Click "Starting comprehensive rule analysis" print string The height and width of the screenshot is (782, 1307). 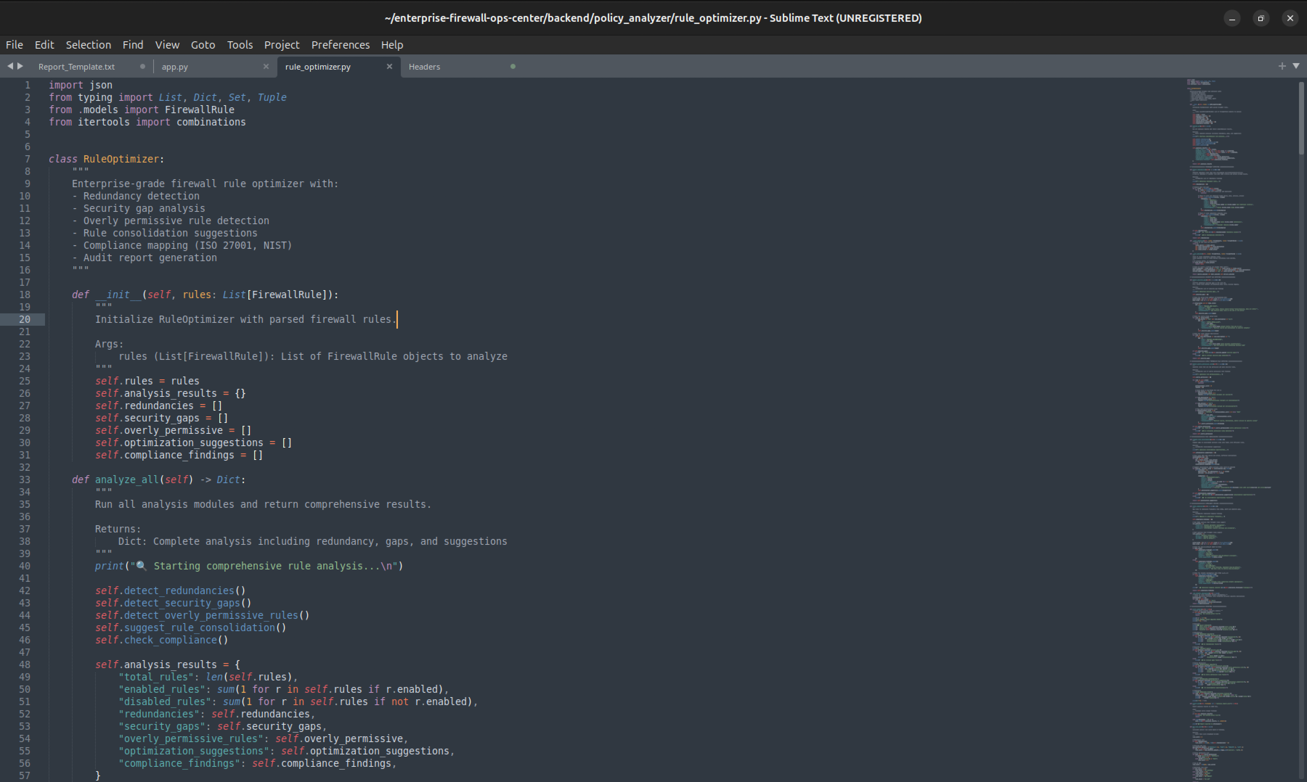coord(264,566)
